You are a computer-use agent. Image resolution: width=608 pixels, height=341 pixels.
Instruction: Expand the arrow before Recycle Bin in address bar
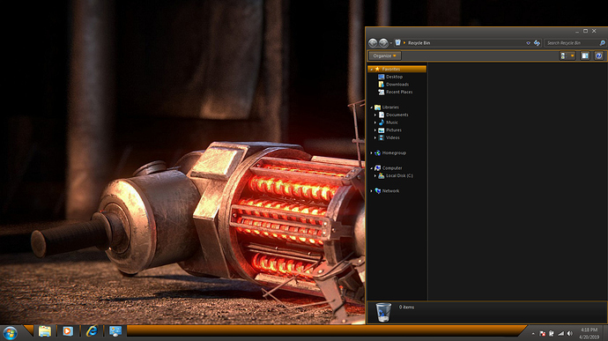pos(404,42)
